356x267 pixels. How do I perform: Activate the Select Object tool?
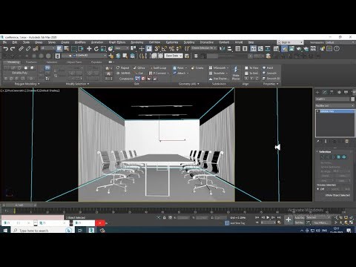(59, 49)
